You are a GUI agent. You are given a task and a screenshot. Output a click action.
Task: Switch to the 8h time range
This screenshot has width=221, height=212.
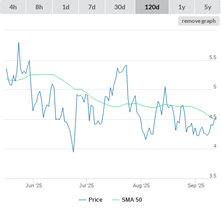click(39, 7)
